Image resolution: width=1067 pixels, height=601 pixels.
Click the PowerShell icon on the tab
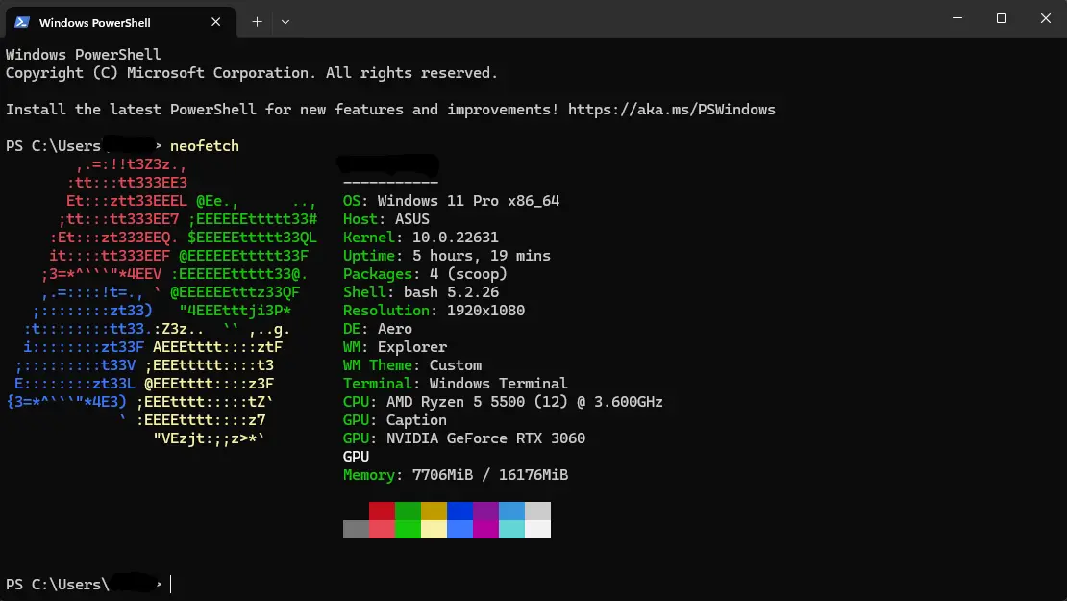coord(22,22)
